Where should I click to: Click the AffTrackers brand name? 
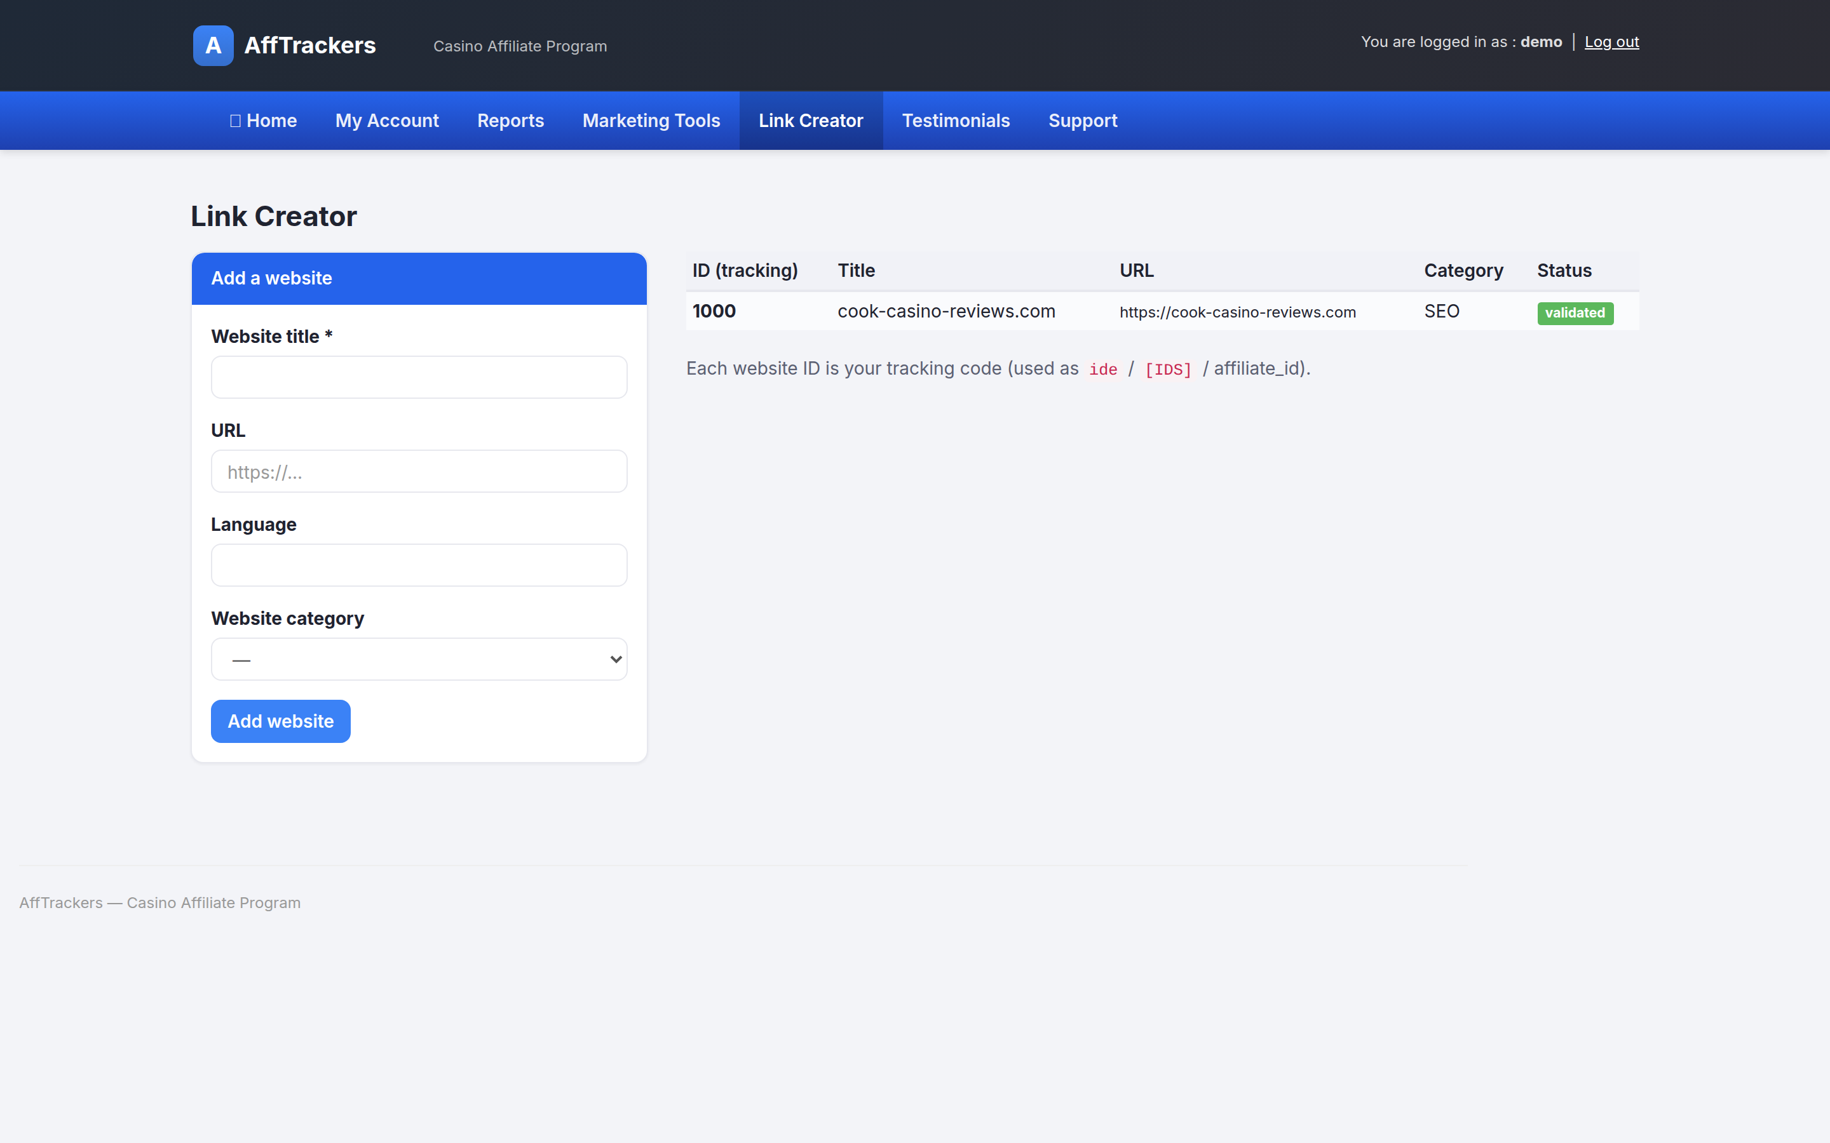tap(310, 45)
